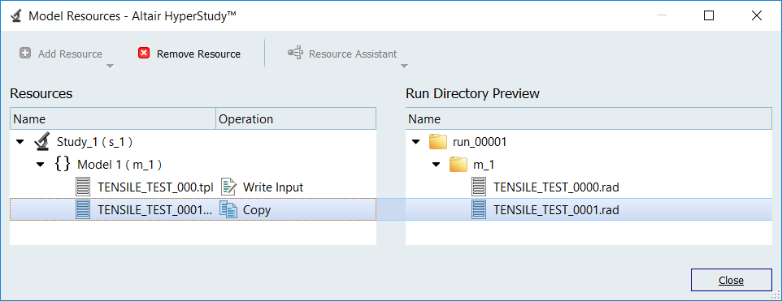The width and height of the screenshot is (782, 301).
Task: Click the TENSILE_TEST_000.tpl file icon
Action: point(83,187)
